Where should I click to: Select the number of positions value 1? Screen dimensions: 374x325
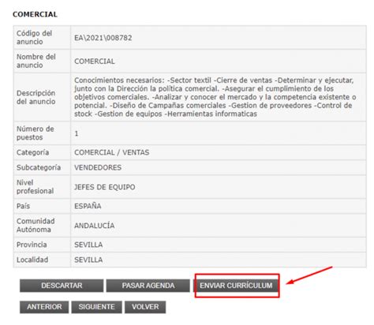pyautogui.click(x=77, y=133)
